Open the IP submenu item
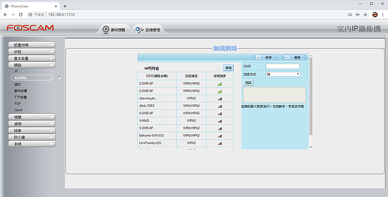This screenshot has height=197, width=388. (x=16, y=71)
